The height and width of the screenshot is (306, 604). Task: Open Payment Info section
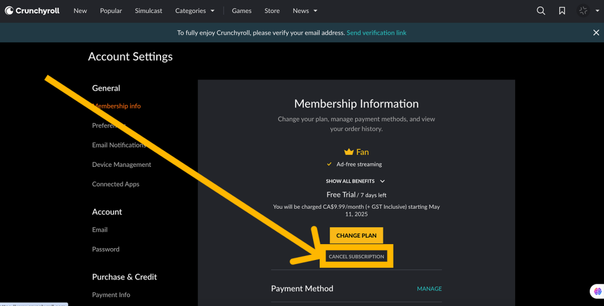point(111,295)
